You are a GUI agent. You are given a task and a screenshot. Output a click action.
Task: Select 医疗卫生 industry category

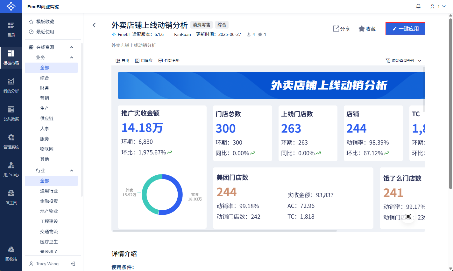pos(51,242)
